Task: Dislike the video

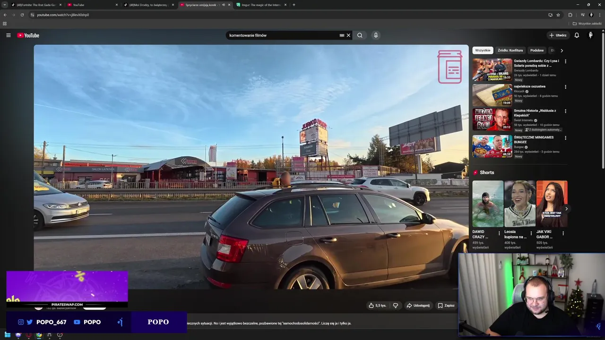Action: click(x=396, y=306)
